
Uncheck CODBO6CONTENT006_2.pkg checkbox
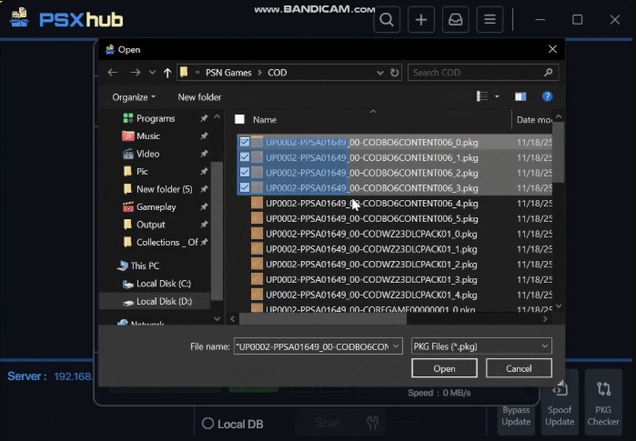point(245,173)
